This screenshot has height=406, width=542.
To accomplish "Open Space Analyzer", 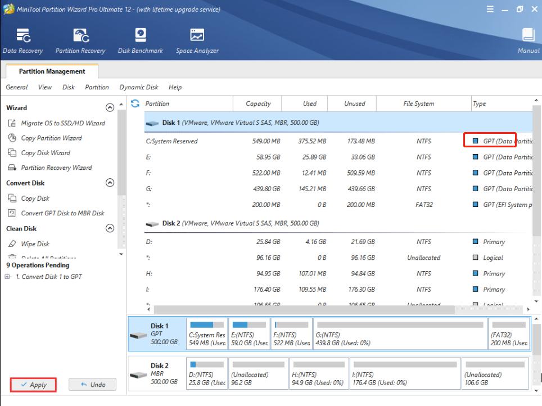I will pyautogui.click(x=197, y=41).
